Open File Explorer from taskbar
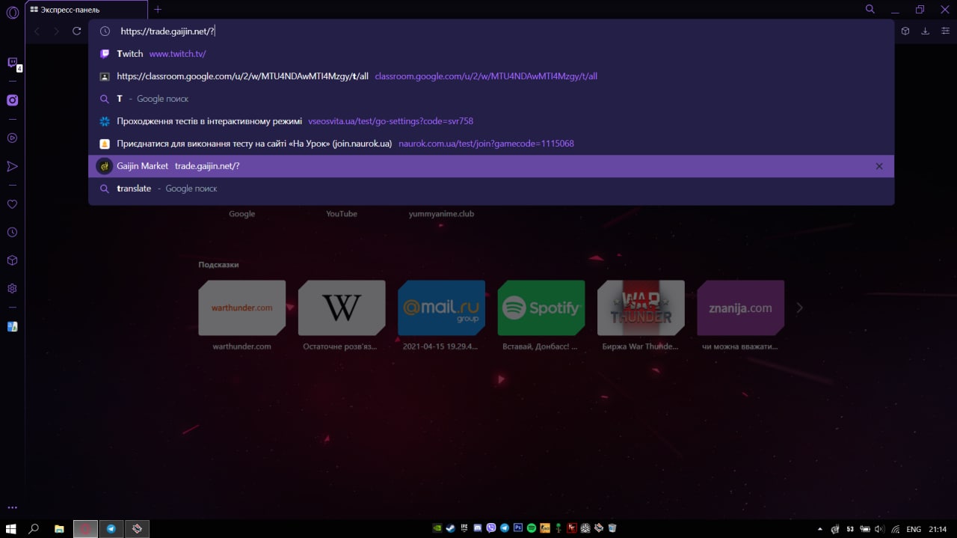Screen dimensions: 957x538 coord(59,528)
